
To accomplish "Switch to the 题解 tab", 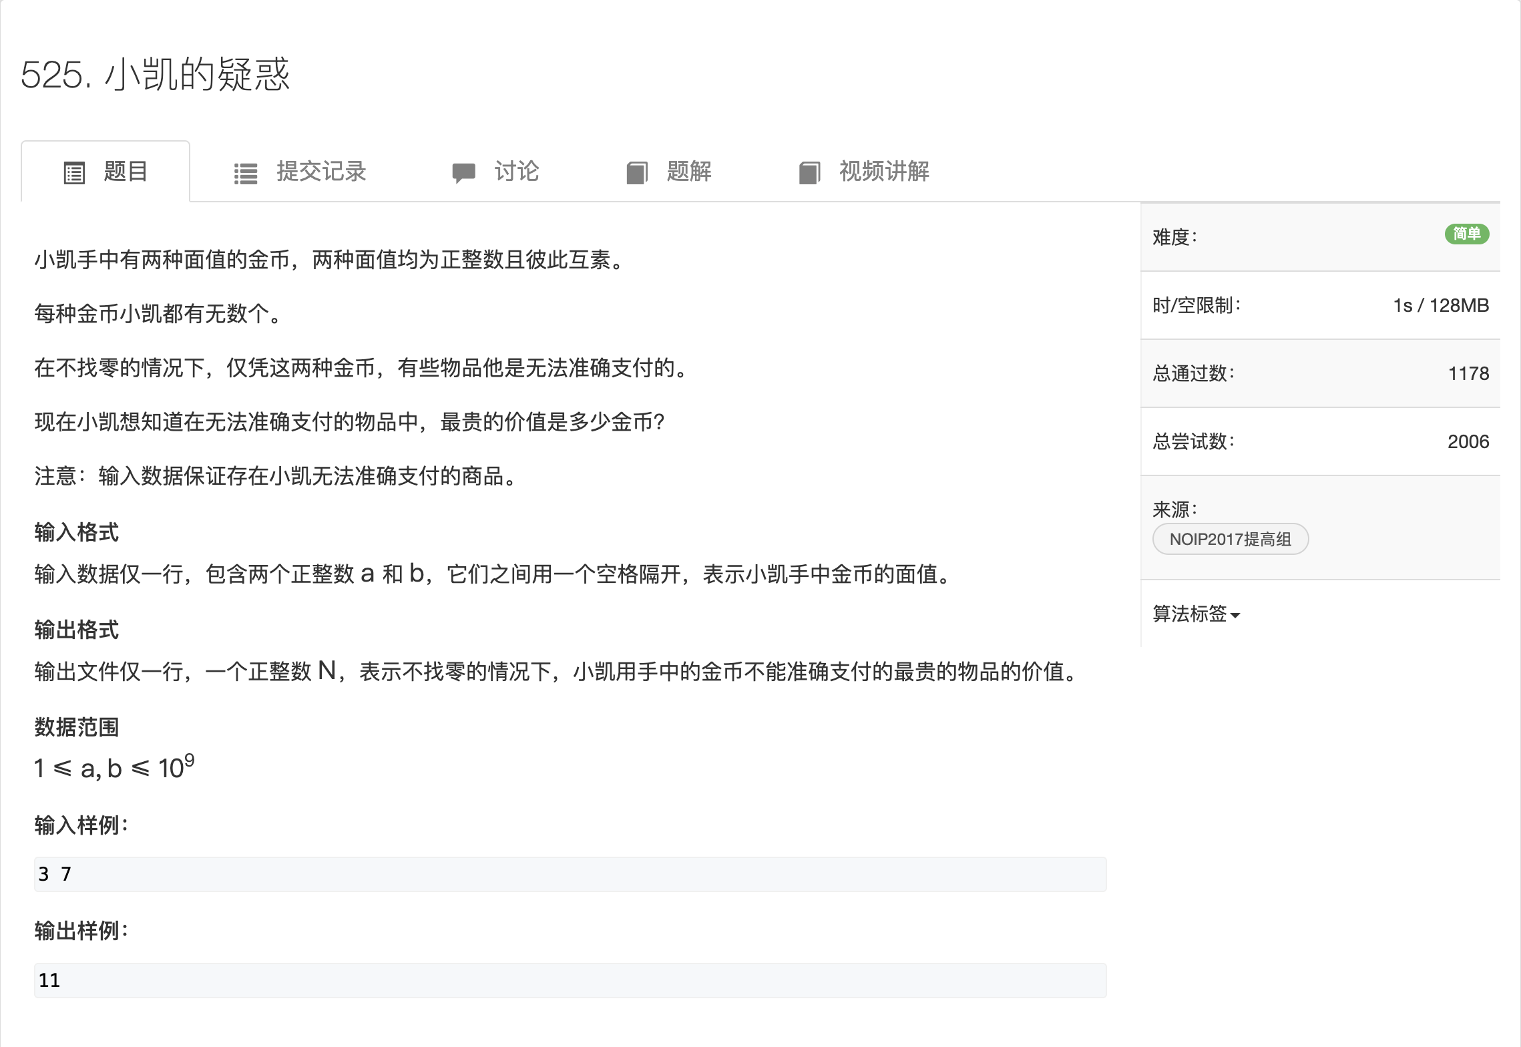I will pyautogui.click(x=688, y=173).
